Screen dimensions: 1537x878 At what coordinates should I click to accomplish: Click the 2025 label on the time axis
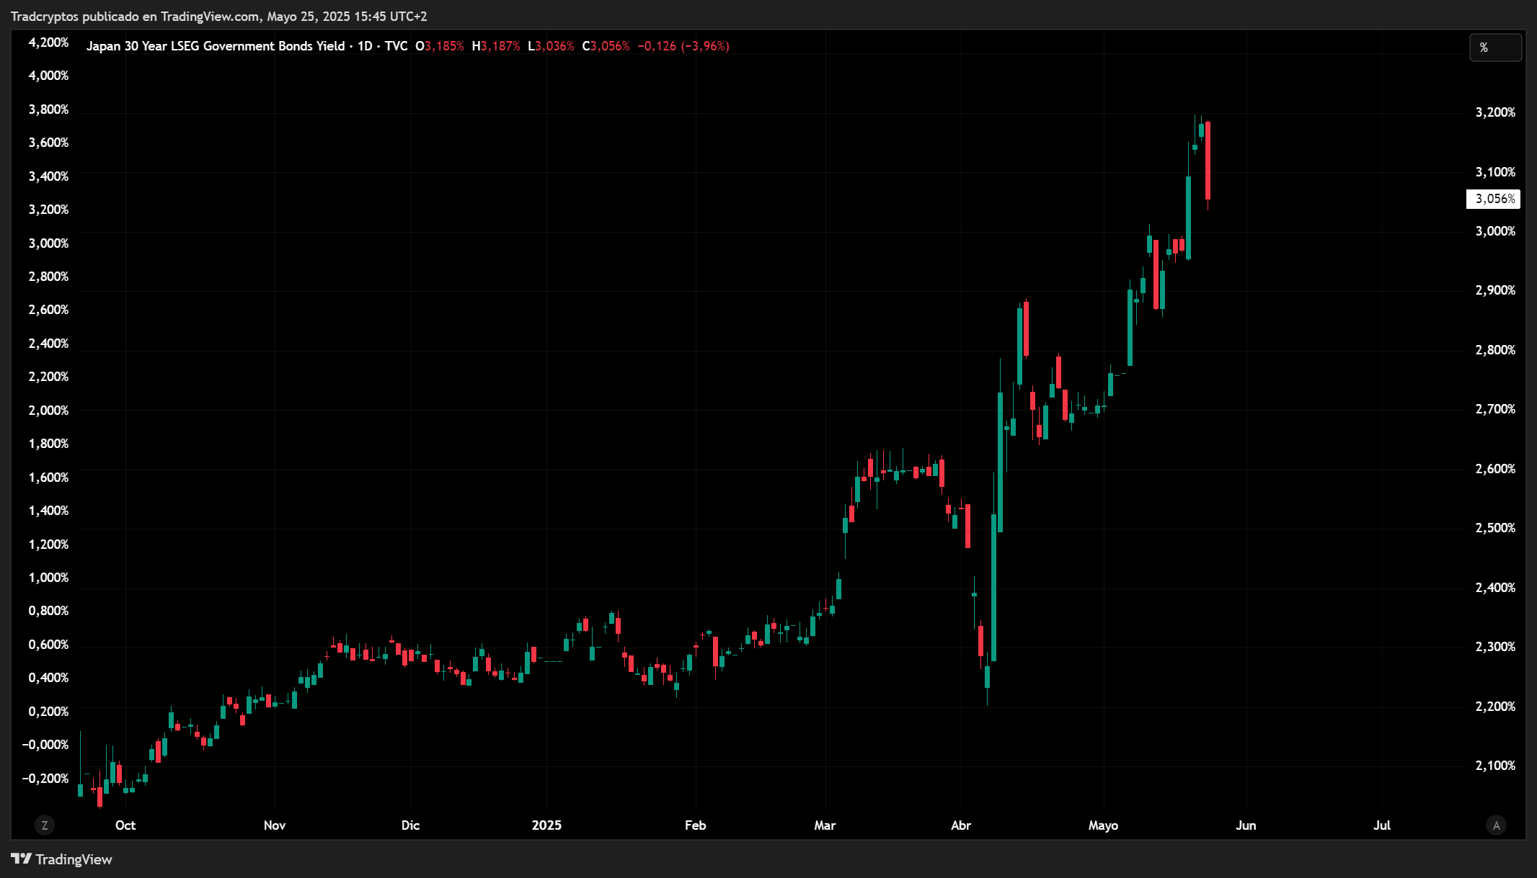(546, 825)
